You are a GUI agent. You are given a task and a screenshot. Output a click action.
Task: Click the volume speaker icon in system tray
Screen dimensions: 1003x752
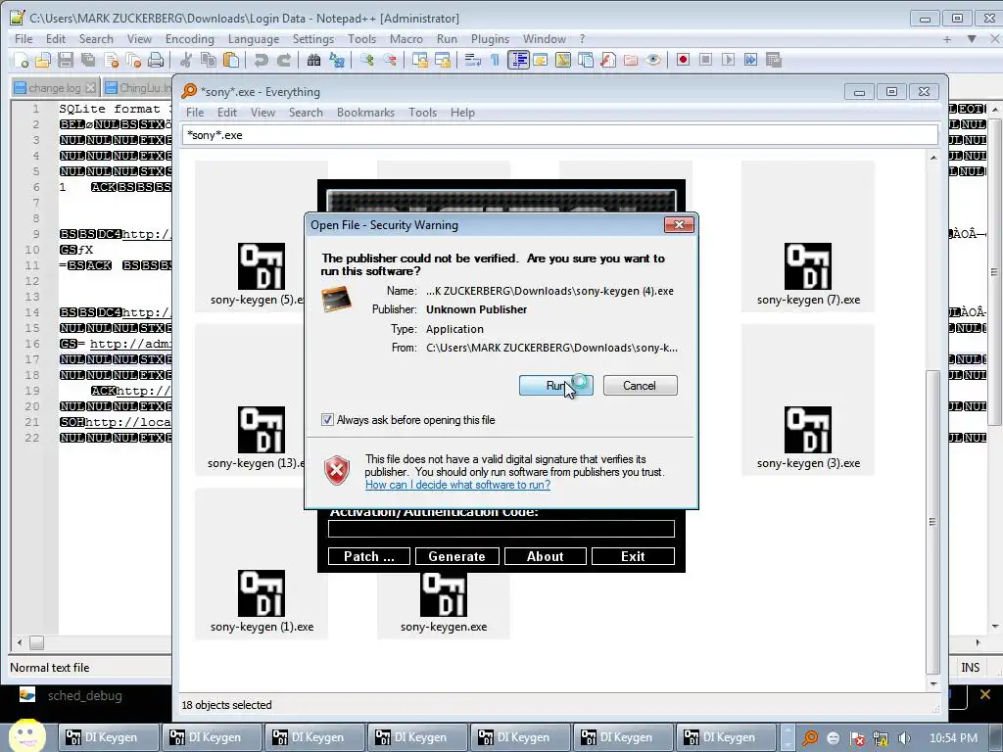904,738
